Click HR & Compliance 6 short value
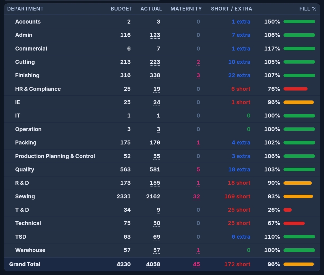Viewport: 324px width, 275px height. tap(241, 89)
